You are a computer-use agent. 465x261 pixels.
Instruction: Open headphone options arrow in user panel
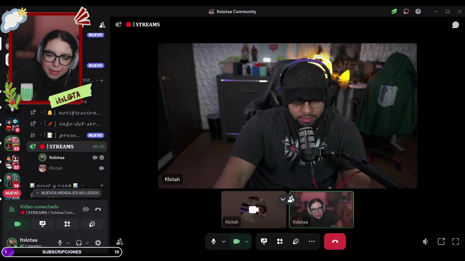[87, 243]
